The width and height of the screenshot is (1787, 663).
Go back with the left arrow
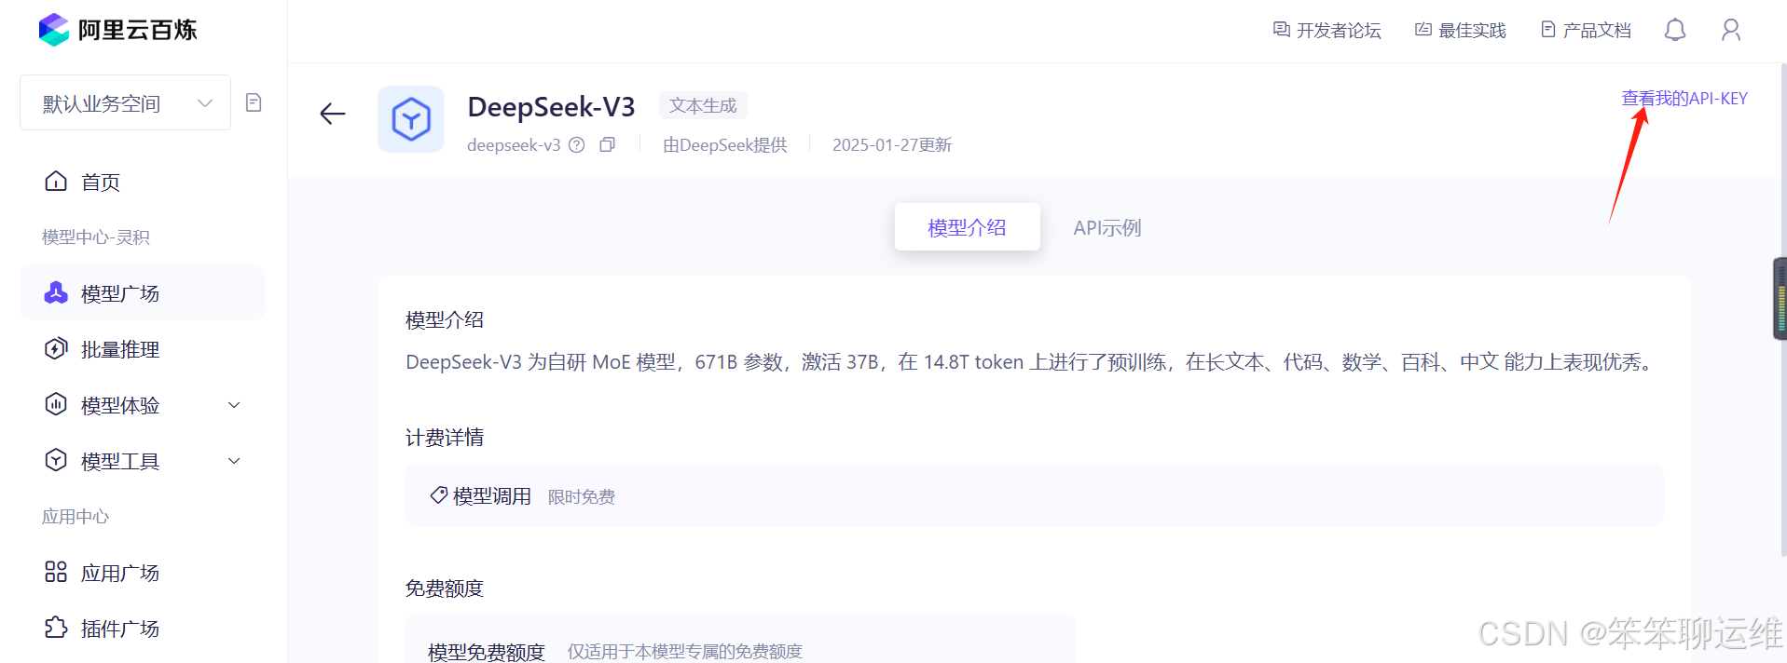[x=333, y=114]
